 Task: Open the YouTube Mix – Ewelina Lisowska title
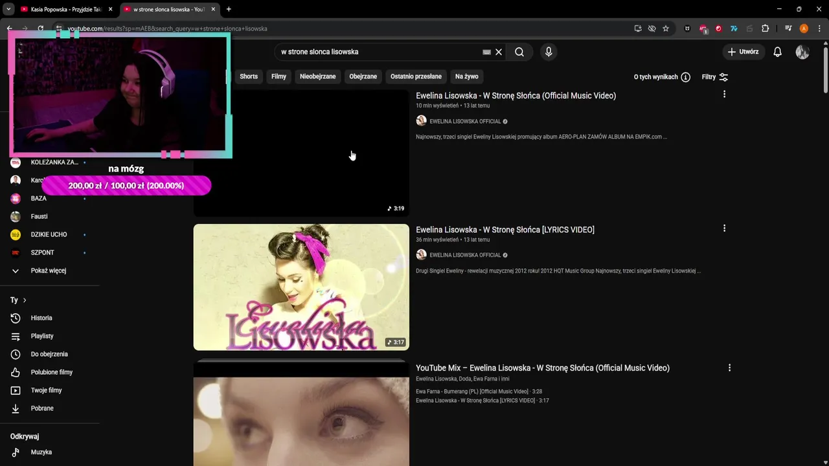[543, 368]
